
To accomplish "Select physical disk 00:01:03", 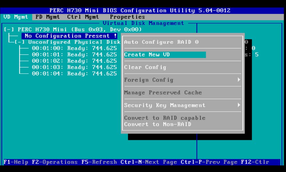I will [74, 67].
